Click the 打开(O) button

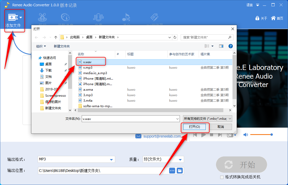[194, 127]
